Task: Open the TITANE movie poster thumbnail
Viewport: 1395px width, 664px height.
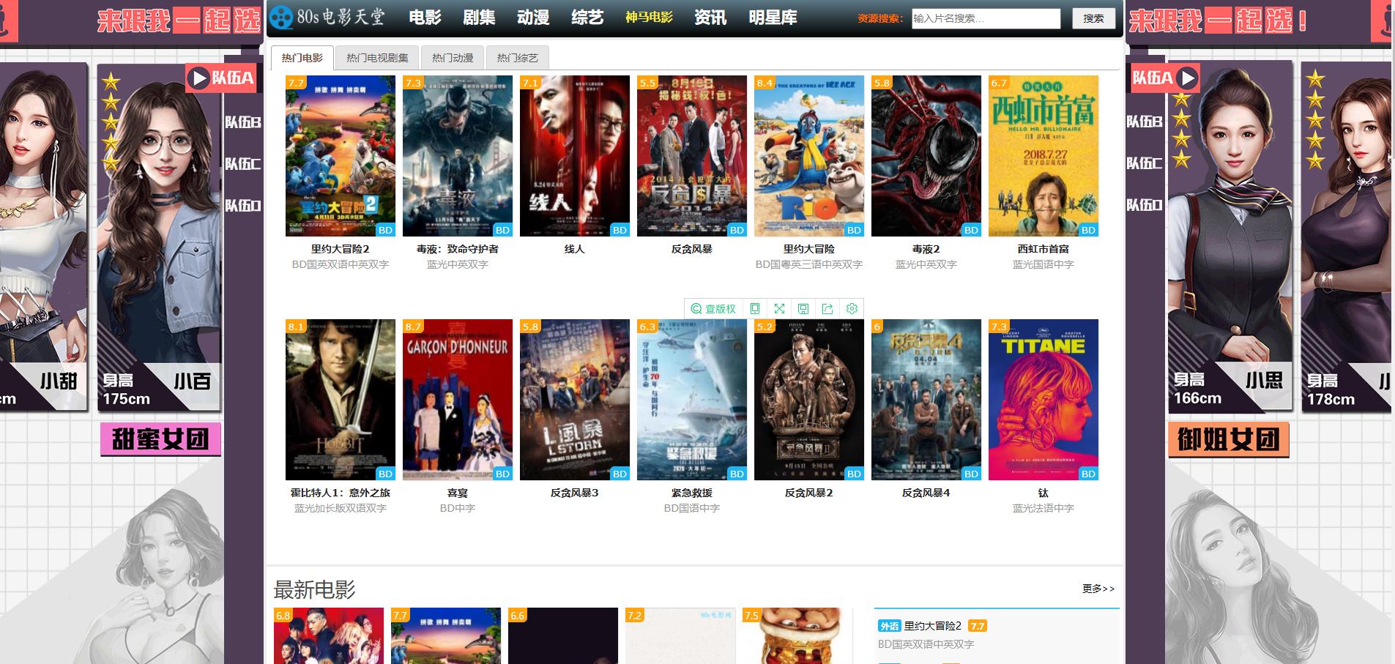Action: pos(1043,400)
